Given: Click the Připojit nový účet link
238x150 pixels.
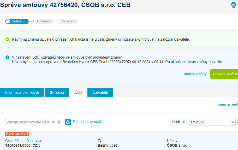Looking at the screenshot, I should coord(87,122).
